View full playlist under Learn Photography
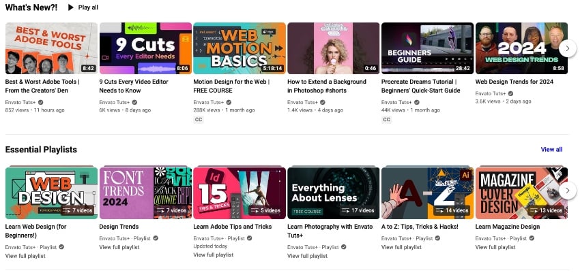580x275 pixels. [x=307, y=256]
